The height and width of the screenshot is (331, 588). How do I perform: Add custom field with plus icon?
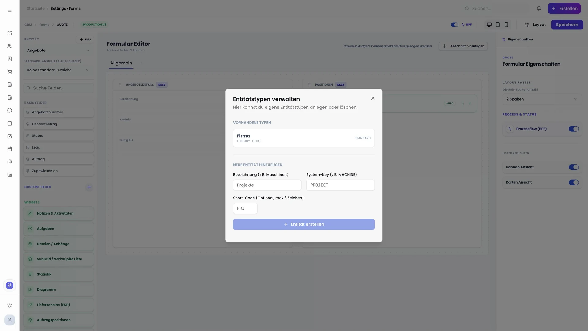89,187
